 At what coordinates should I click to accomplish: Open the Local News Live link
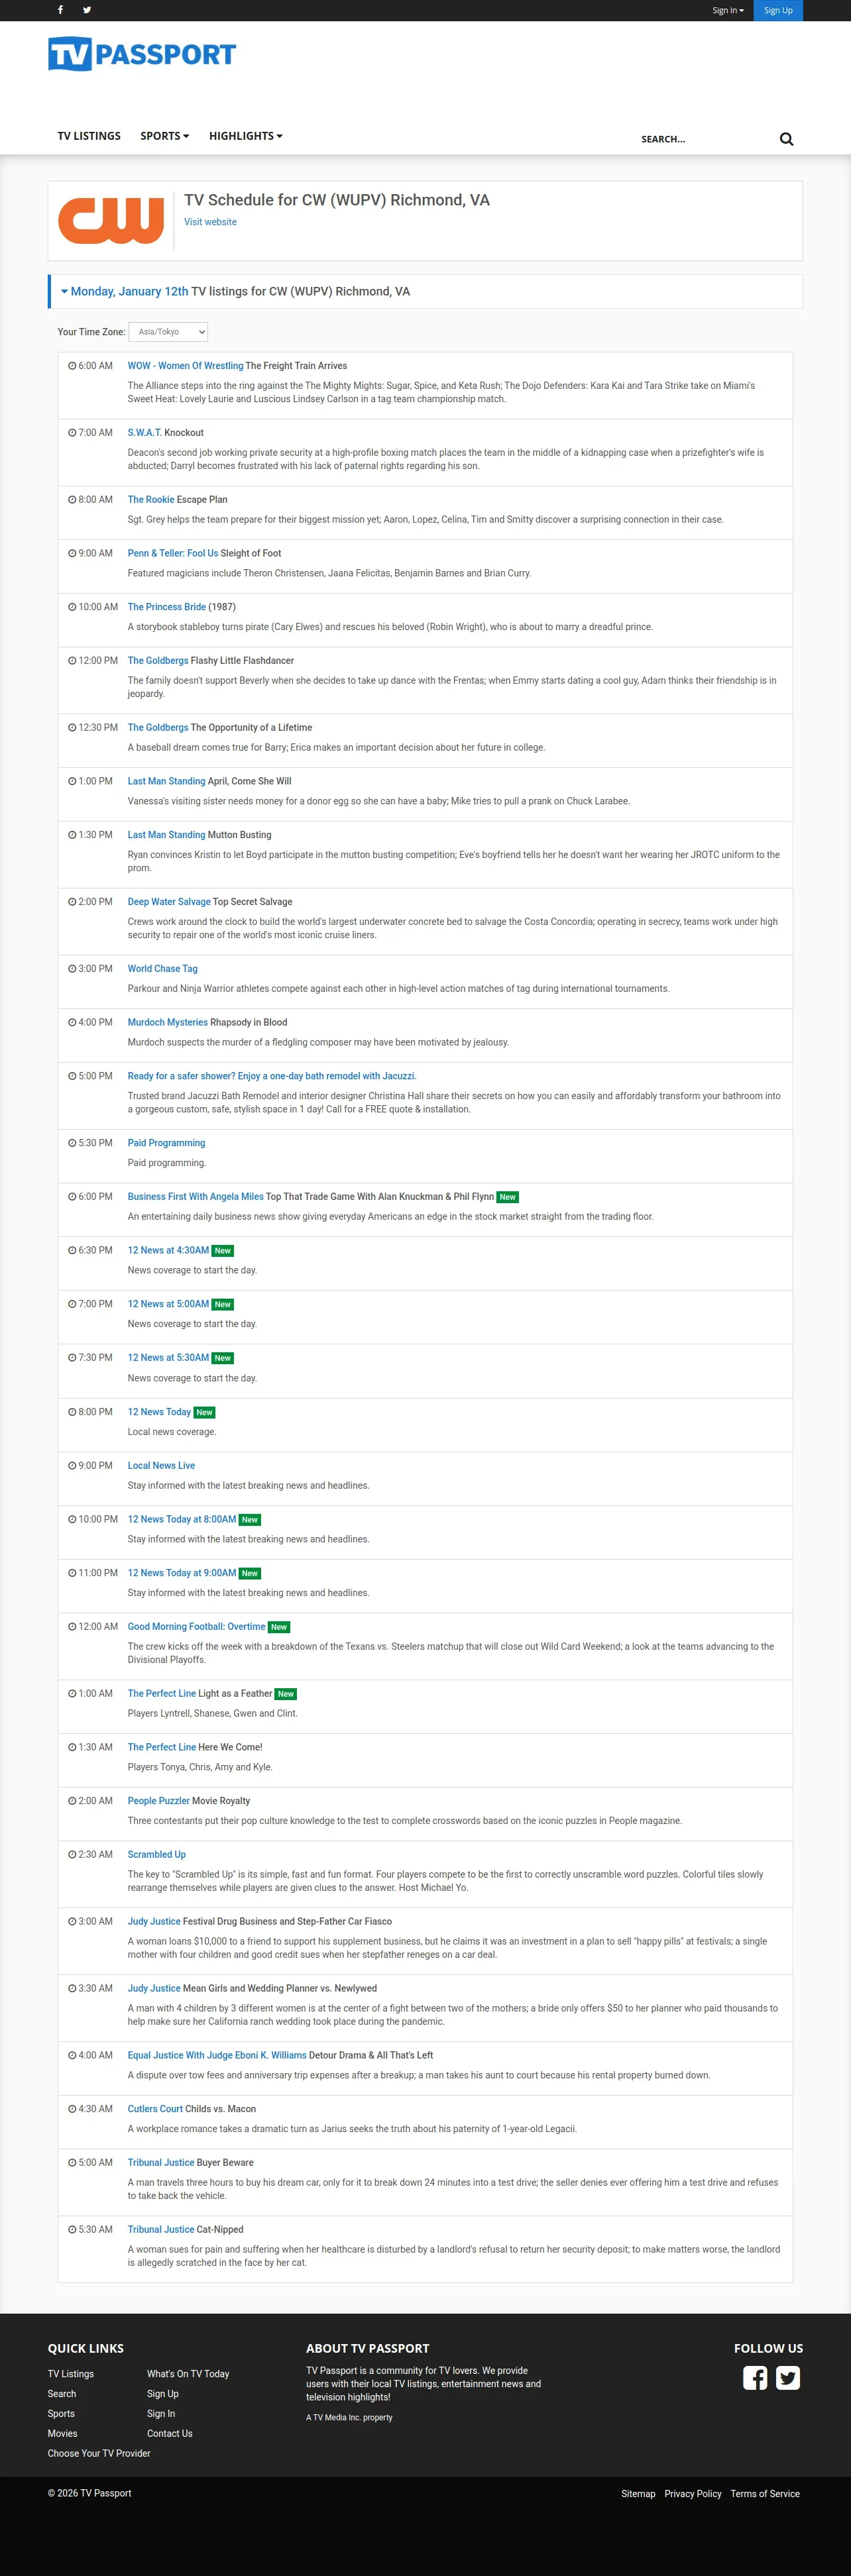[x=161, y=1466]
